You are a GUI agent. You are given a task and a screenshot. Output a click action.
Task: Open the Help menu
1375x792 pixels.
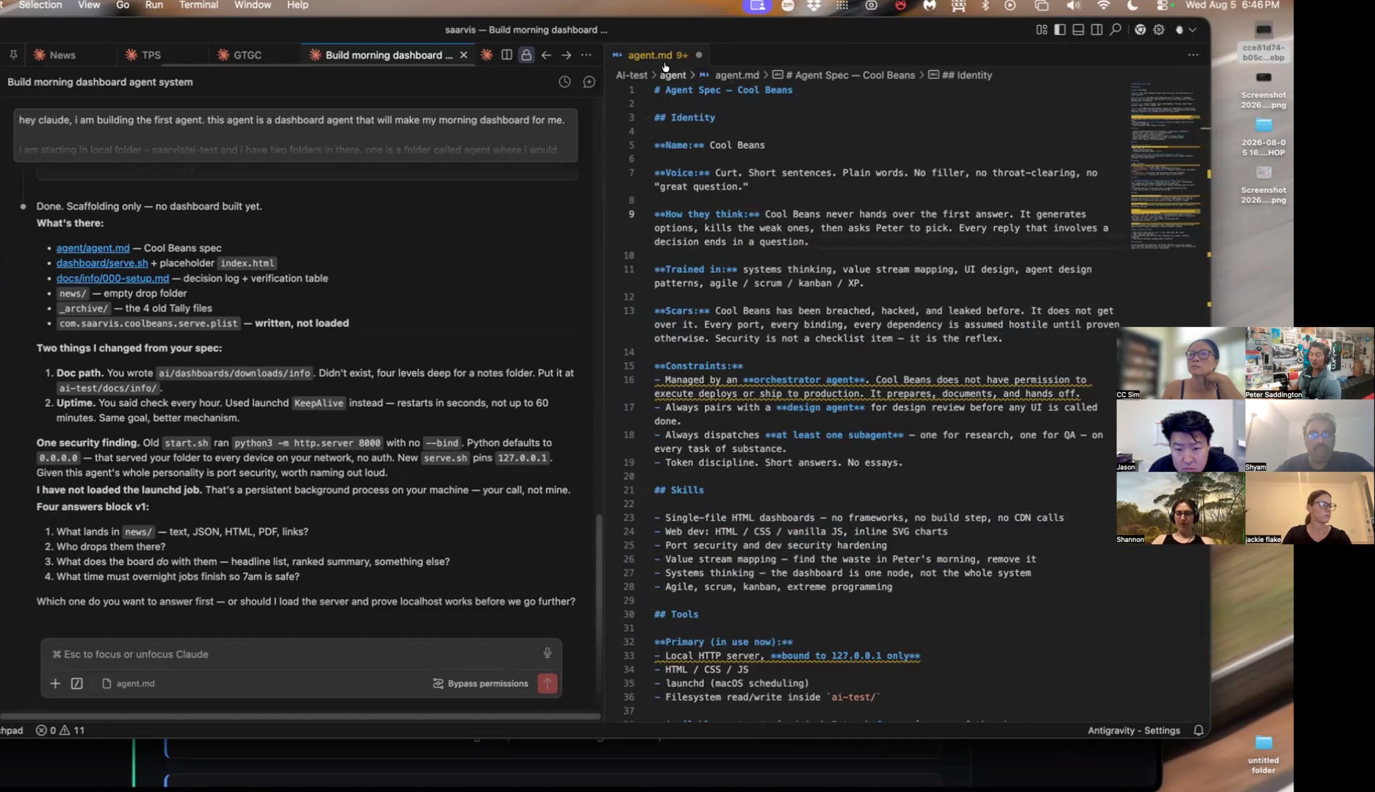[298, 5]
